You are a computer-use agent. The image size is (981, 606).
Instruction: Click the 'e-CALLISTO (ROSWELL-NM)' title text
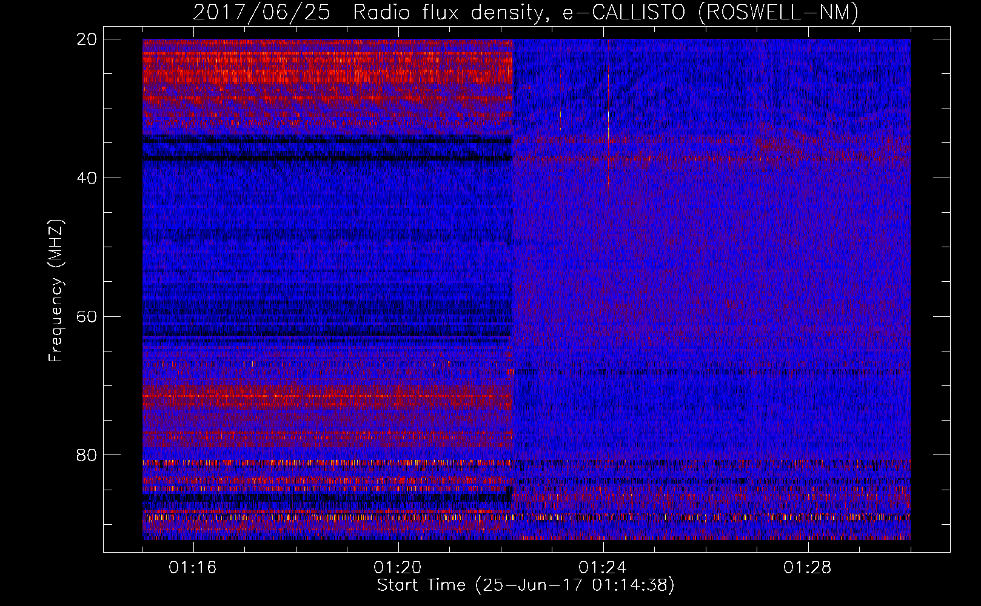pyautogui.click(x=711, y=13)
